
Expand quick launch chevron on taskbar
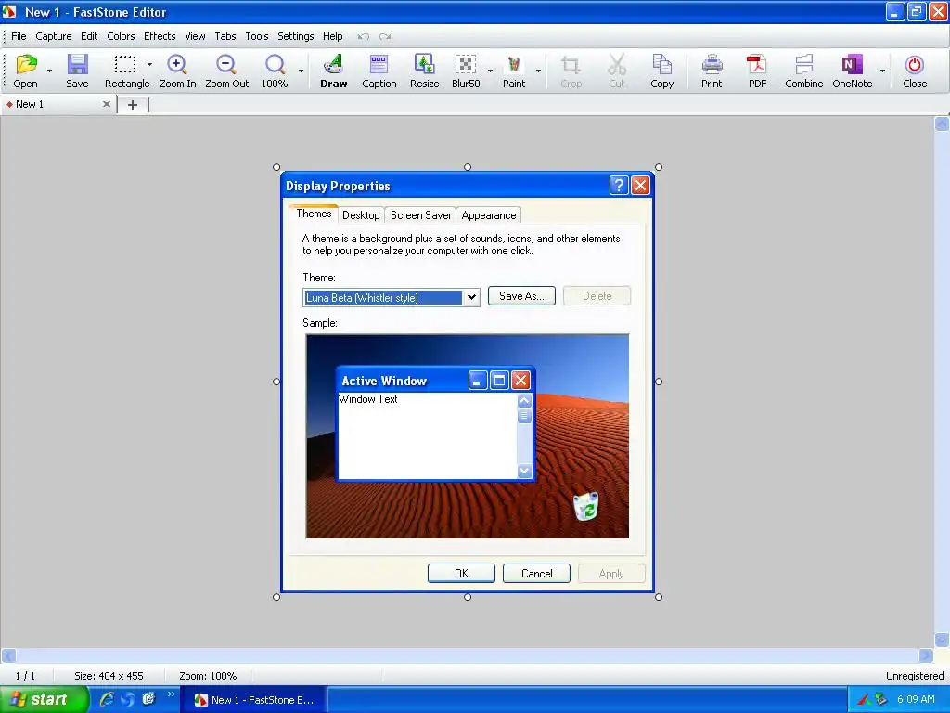(x=171, y=694)
